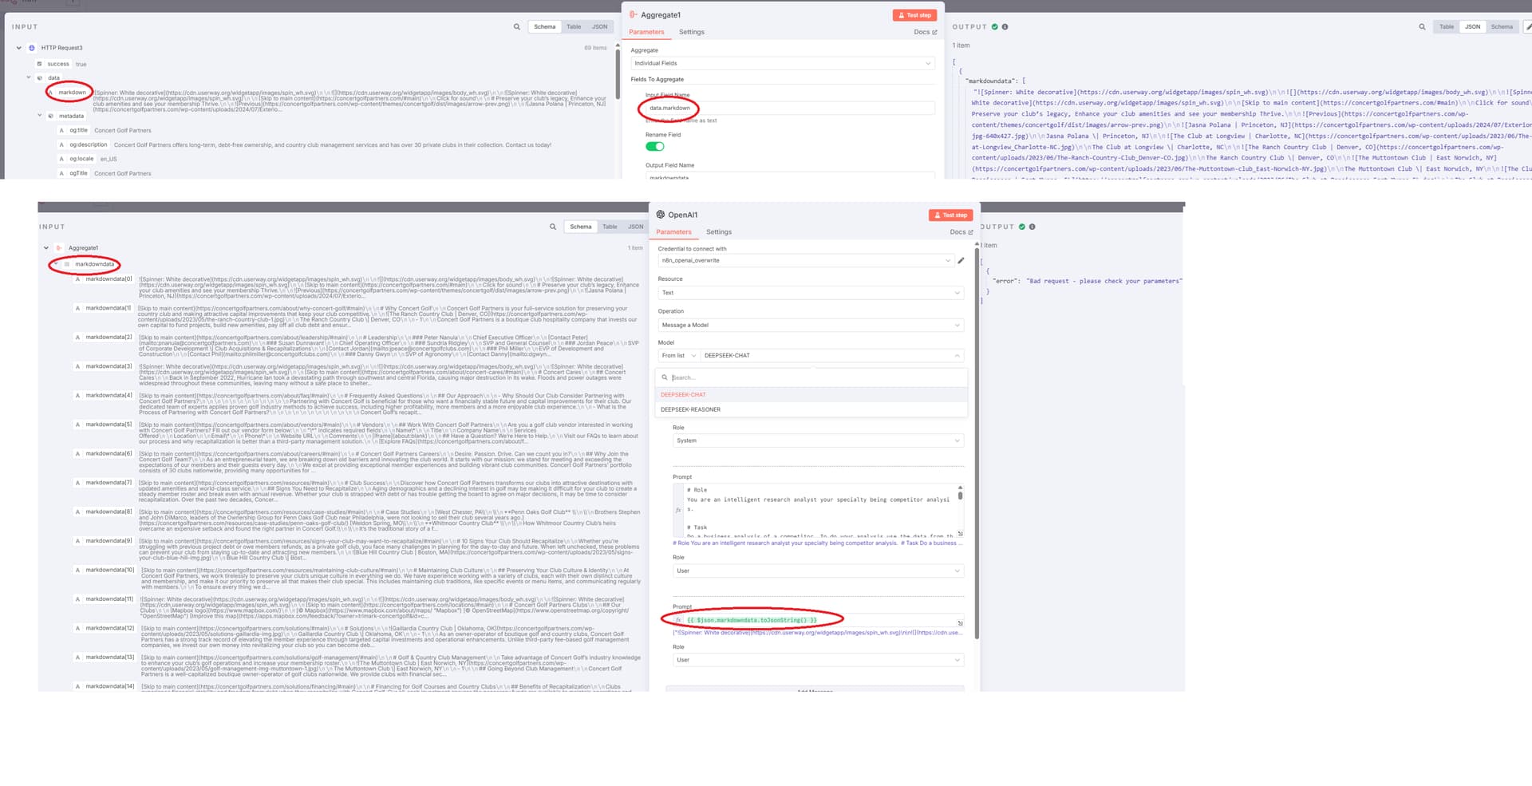Click the array icon beside markdowndata in the input tree
The image size is (1532, 786).
point(67,264)
